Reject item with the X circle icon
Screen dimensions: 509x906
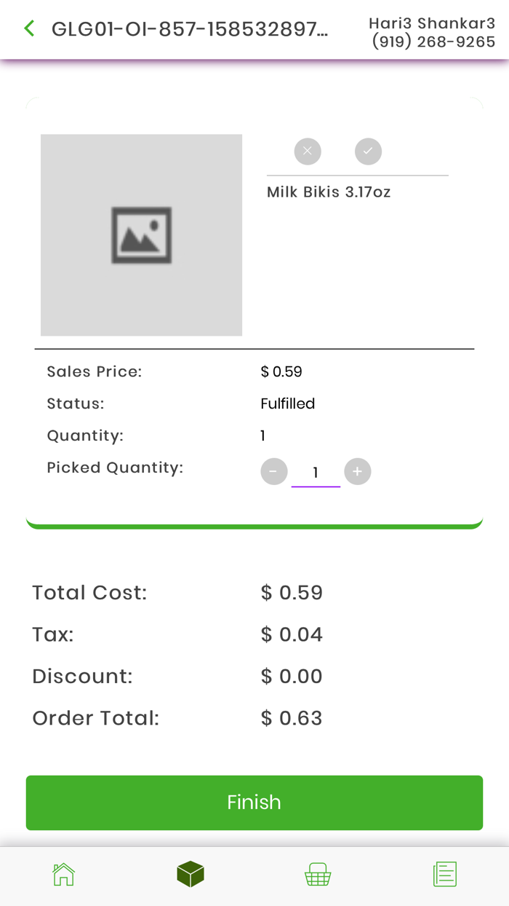[x=308, y=151]
